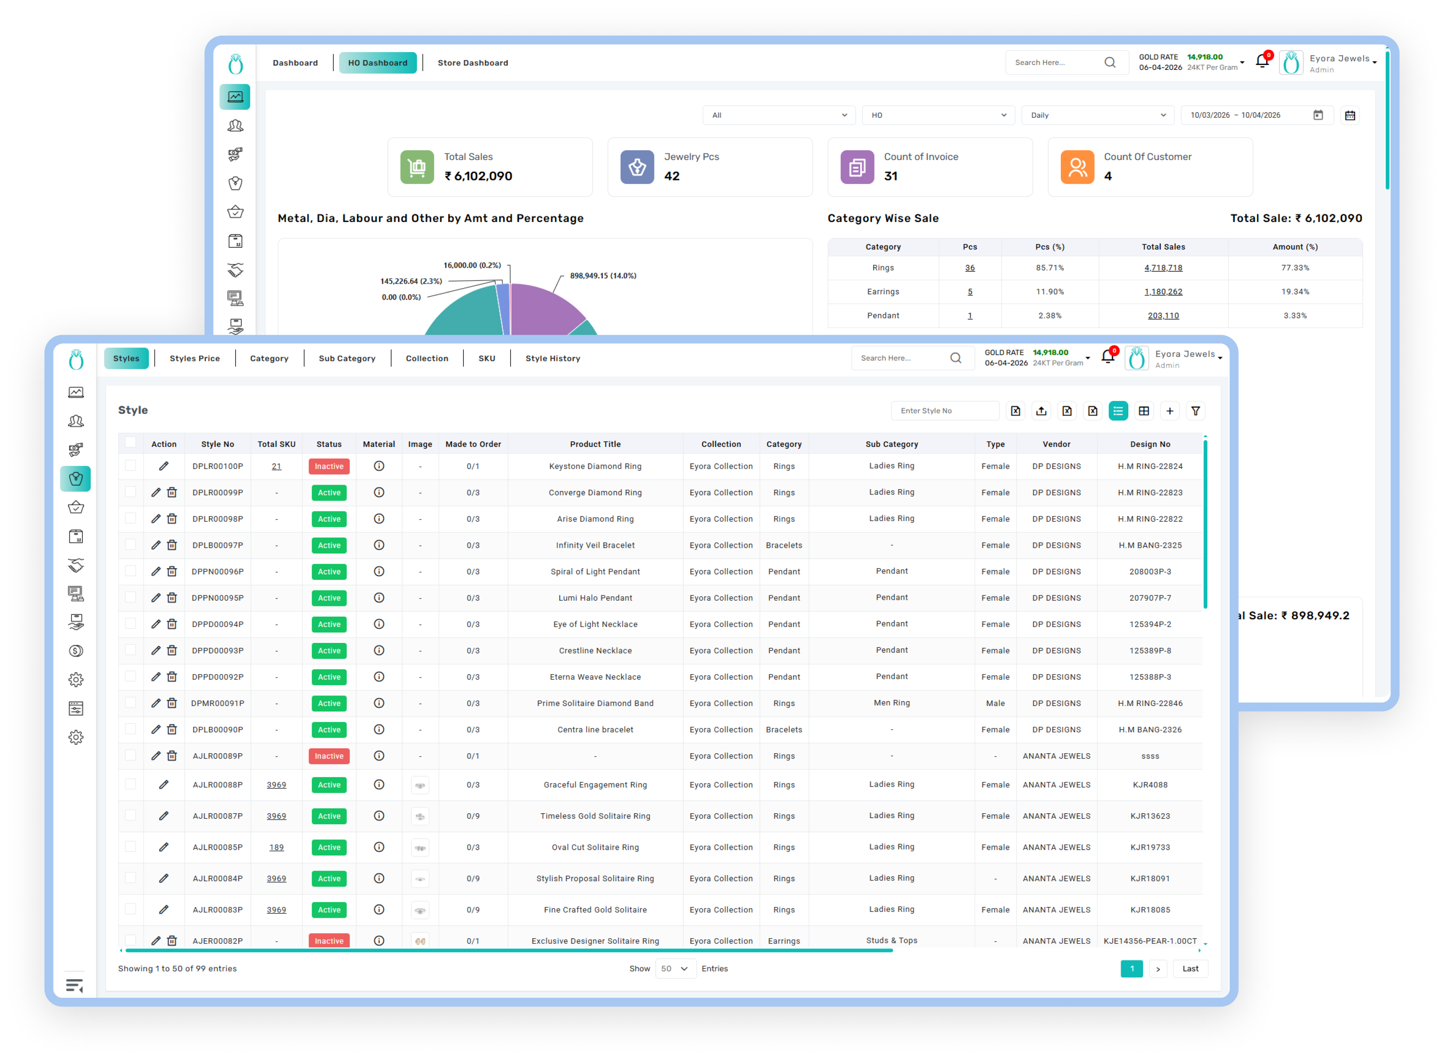Select all rows with header checkbox
This screenshot has width=1444, height=1060.
[x=131, y=442]
